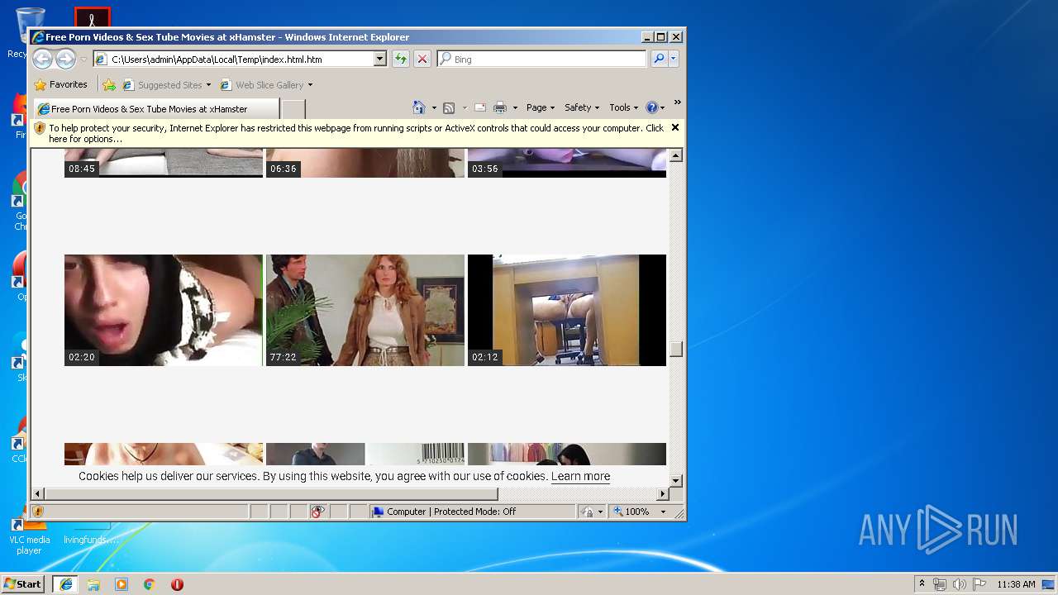Select the xHamster page tab
The height and width of the screenshot is (595, 1058).
tap(155, 108)
